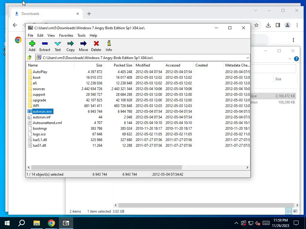Open Chrome profile avatar
This screenshot has height=229, width=306.
pyautogui.click(x=287, y=25)
